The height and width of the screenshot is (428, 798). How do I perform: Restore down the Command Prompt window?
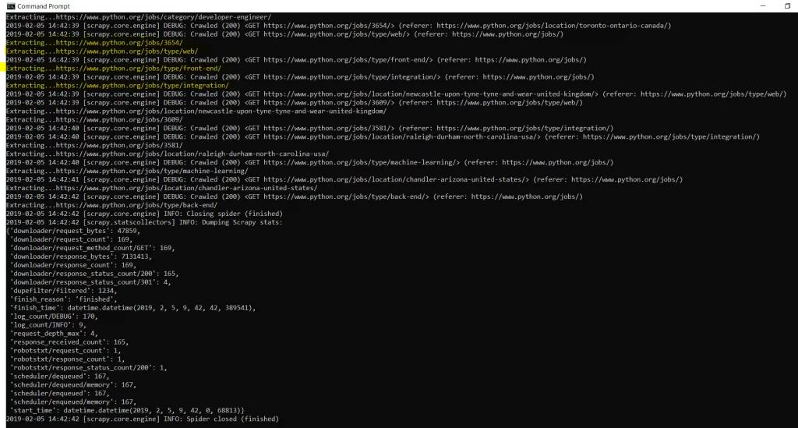(787, 6)
